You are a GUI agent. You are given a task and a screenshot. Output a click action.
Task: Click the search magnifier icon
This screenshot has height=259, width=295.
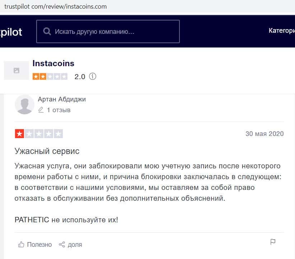(47, 31)
